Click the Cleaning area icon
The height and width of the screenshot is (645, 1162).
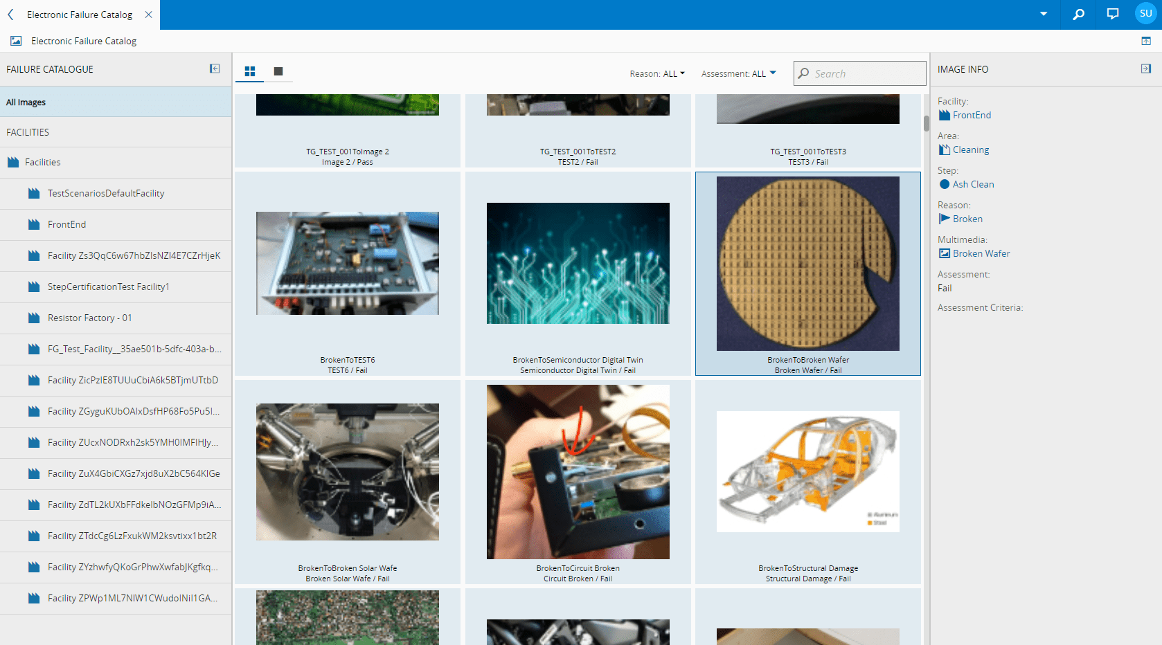[945, 149]
